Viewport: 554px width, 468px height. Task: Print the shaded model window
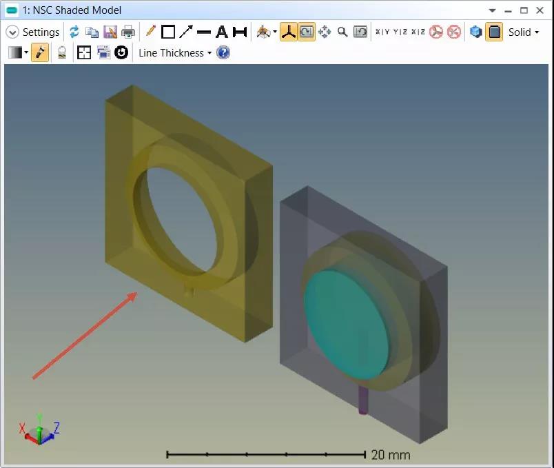(128, 32)
